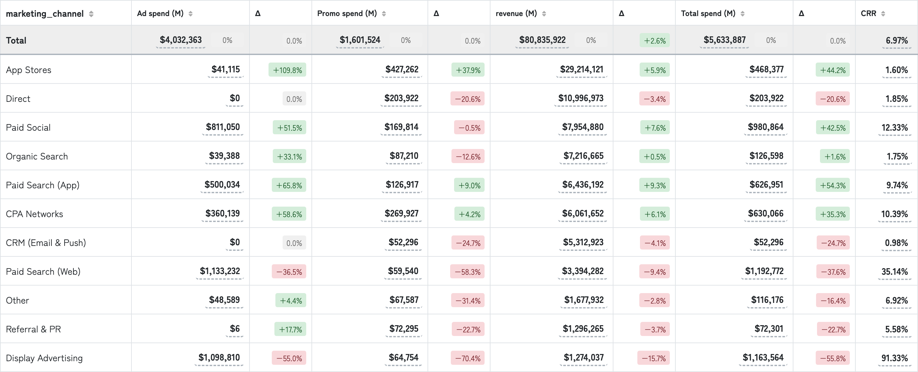This screenshot has width=918, height=372.
Task: Click the −3.4% revenue delta badge
Action: [x=655, y=99]
